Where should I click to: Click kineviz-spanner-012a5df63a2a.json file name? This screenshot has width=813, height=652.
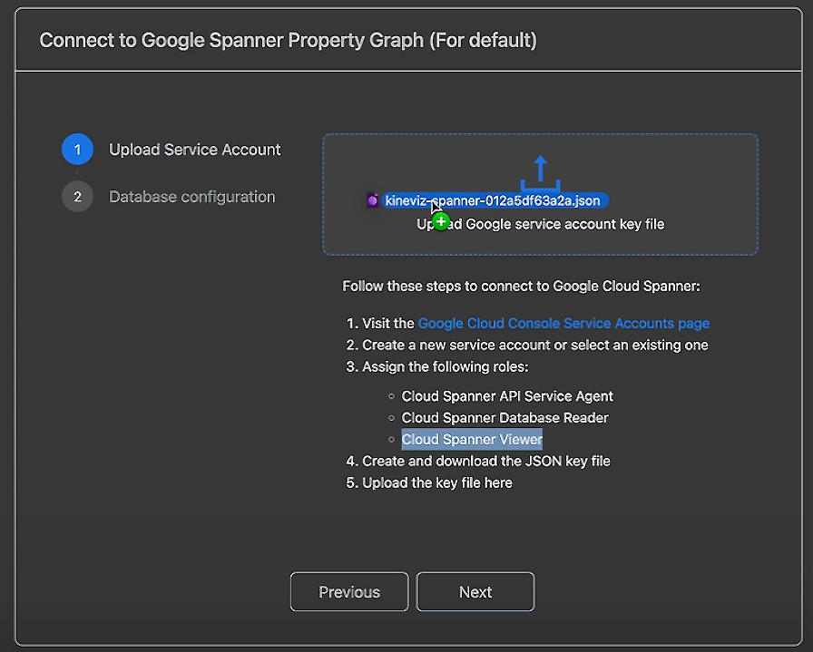pos(493,200)
